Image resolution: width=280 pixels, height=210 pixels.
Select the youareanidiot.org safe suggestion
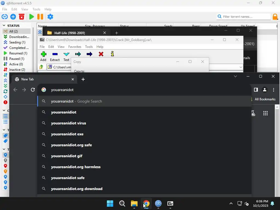144,145
